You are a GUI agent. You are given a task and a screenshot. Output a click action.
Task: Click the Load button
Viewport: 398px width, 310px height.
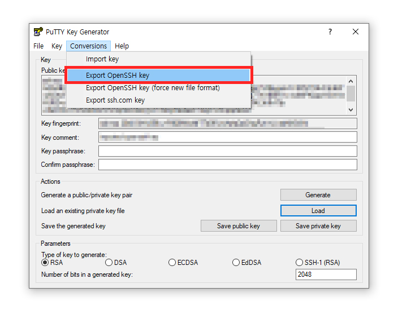click(x=318, y=211)
